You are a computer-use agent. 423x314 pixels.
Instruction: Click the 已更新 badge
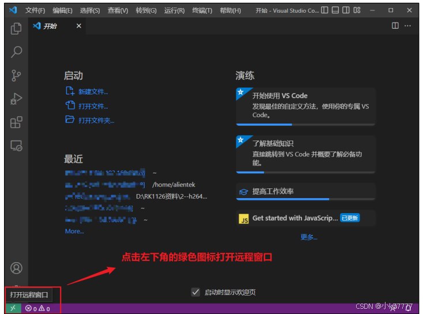[x=350, y=218]
